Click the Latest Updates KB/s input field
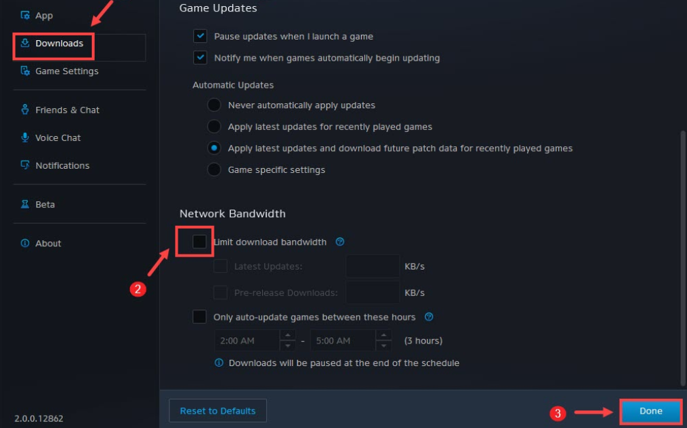Viewport: 687px width, 428px height. coord(372,266)
